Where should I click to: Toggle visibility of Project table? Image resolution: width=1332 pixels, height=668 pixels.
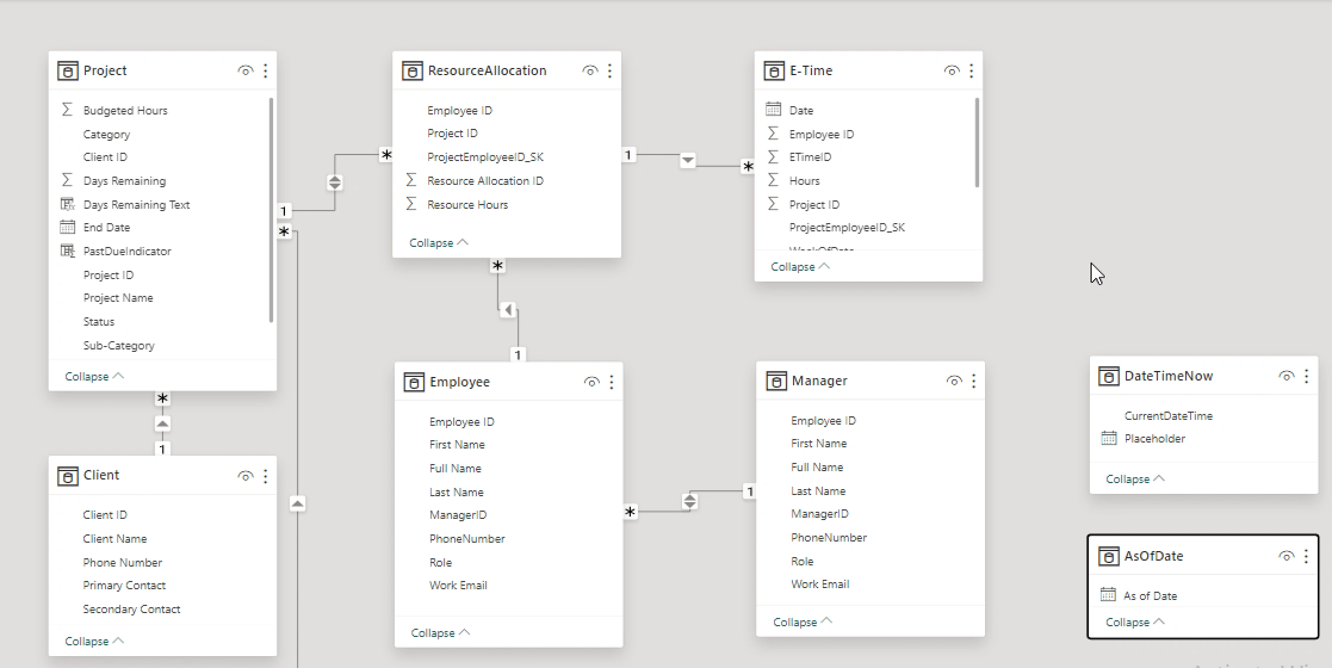click(x=245, y=71)
